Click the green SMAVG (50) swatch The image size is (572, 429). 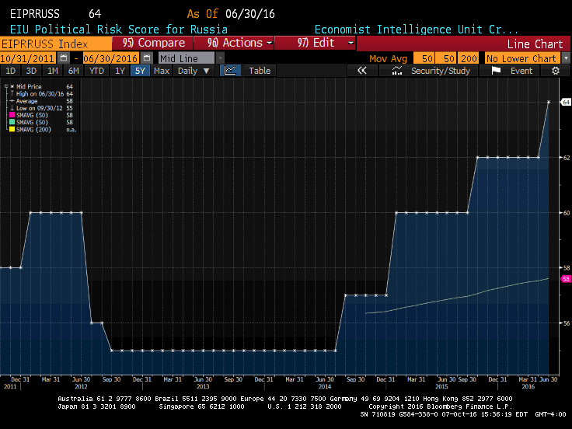[x=12, y=122]
